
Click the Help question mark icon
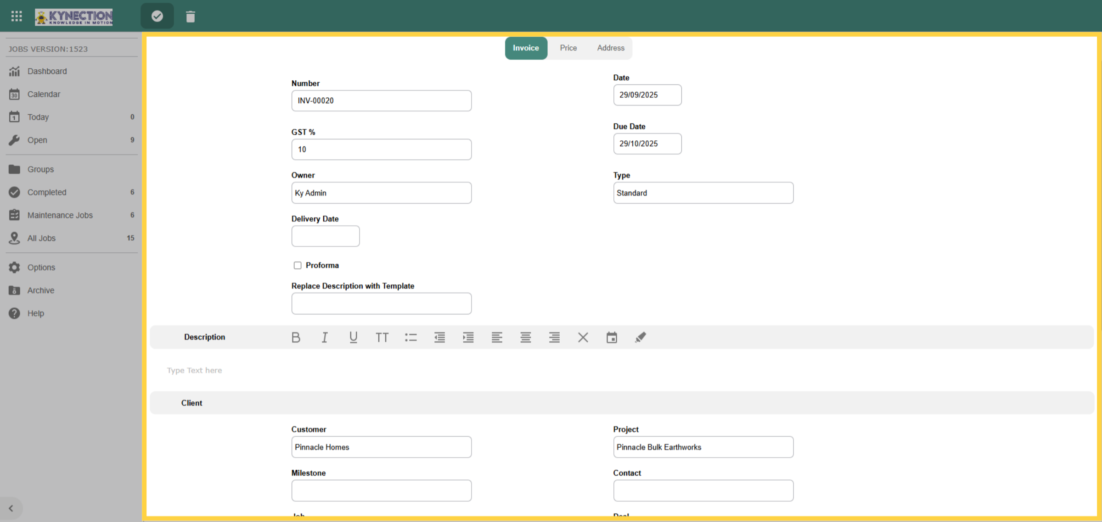(x=14, y=313)
